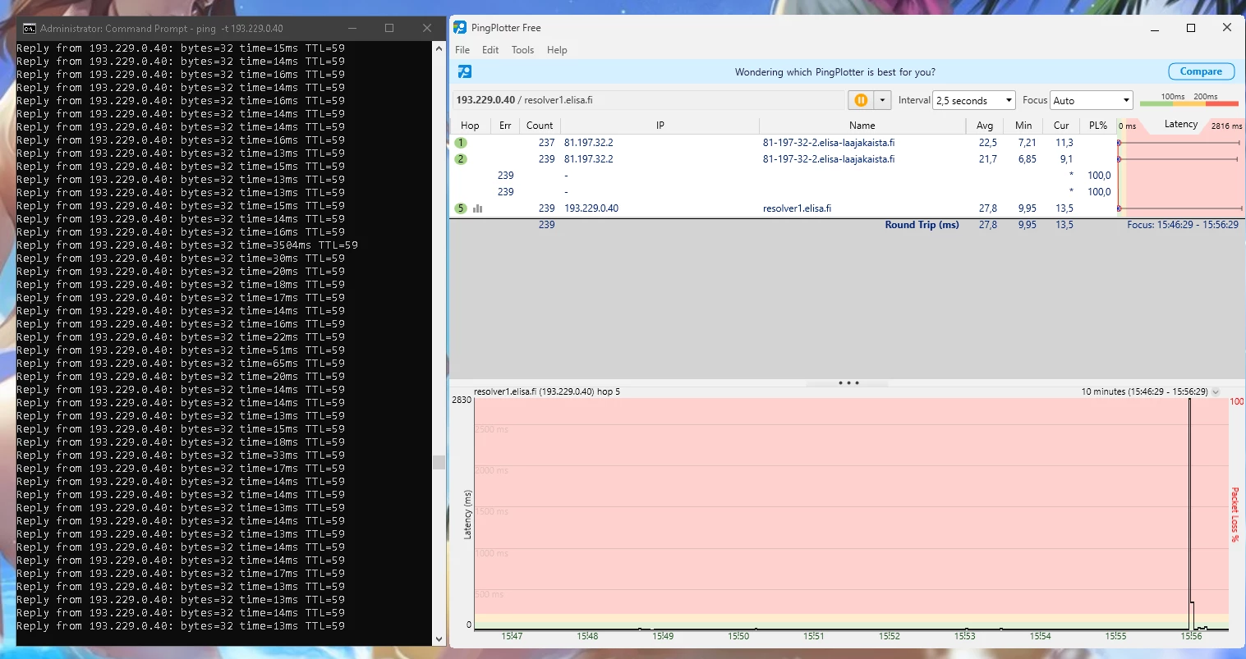Click the latency color scale legend

coord(1189,100)
